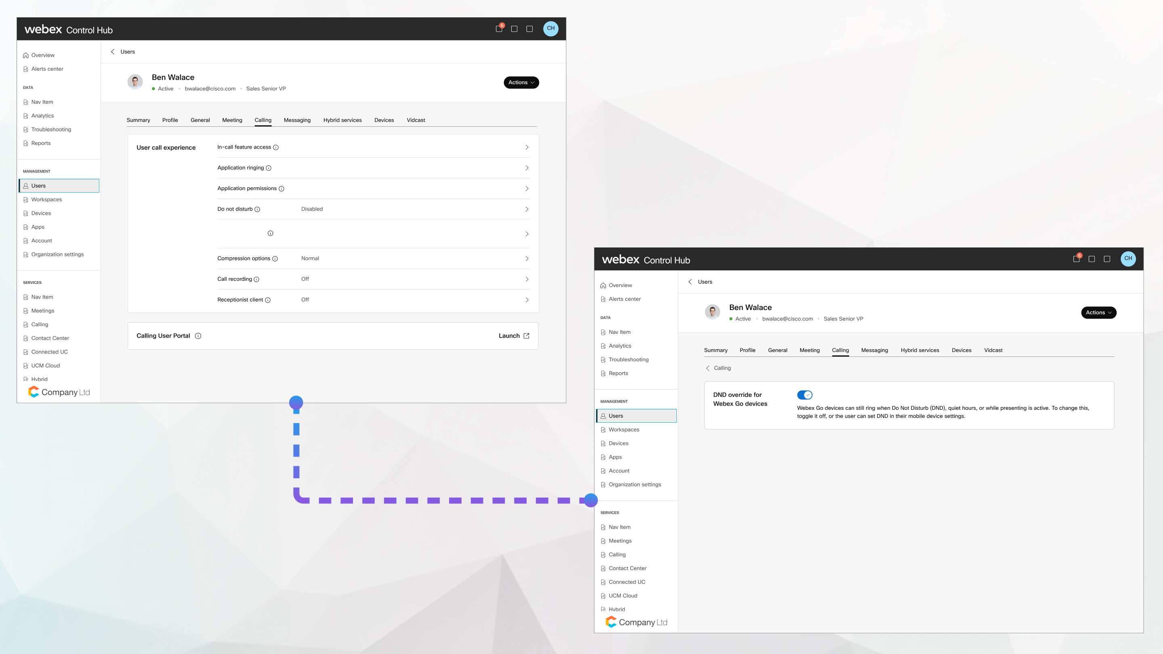Click Ben Walace profile photo in left window
This screenshot has width=1163, height=654.
coord(135,82)
